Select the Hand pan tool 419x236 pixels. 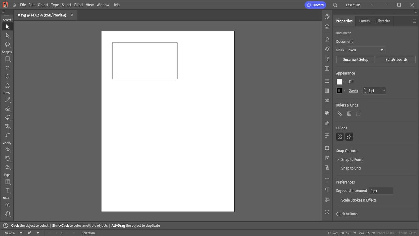[7, 214]
